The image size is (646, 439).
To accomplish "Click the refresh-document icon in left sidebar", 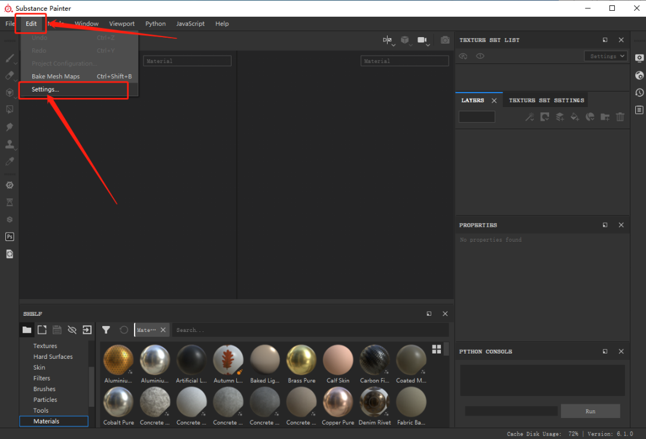I will (10, 254).
